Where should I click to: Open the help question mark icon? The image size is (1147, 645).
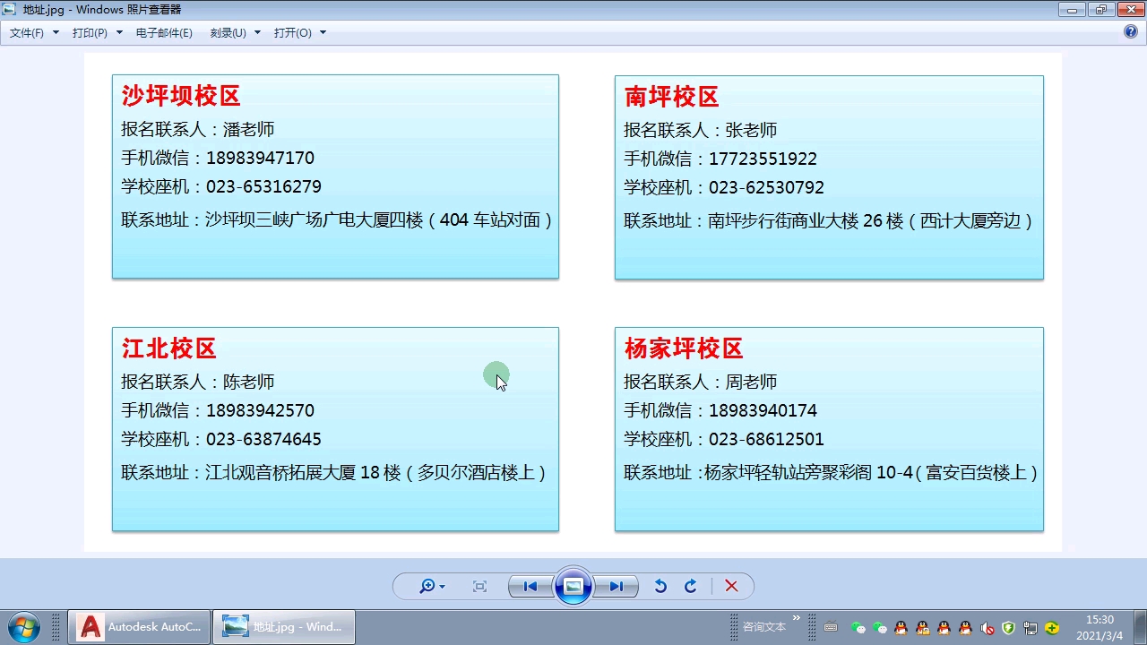tap(1131, 31)
